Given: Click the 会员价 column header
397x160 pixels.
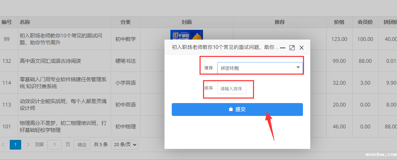Looking at the screenshot, I should pos(365,22).
